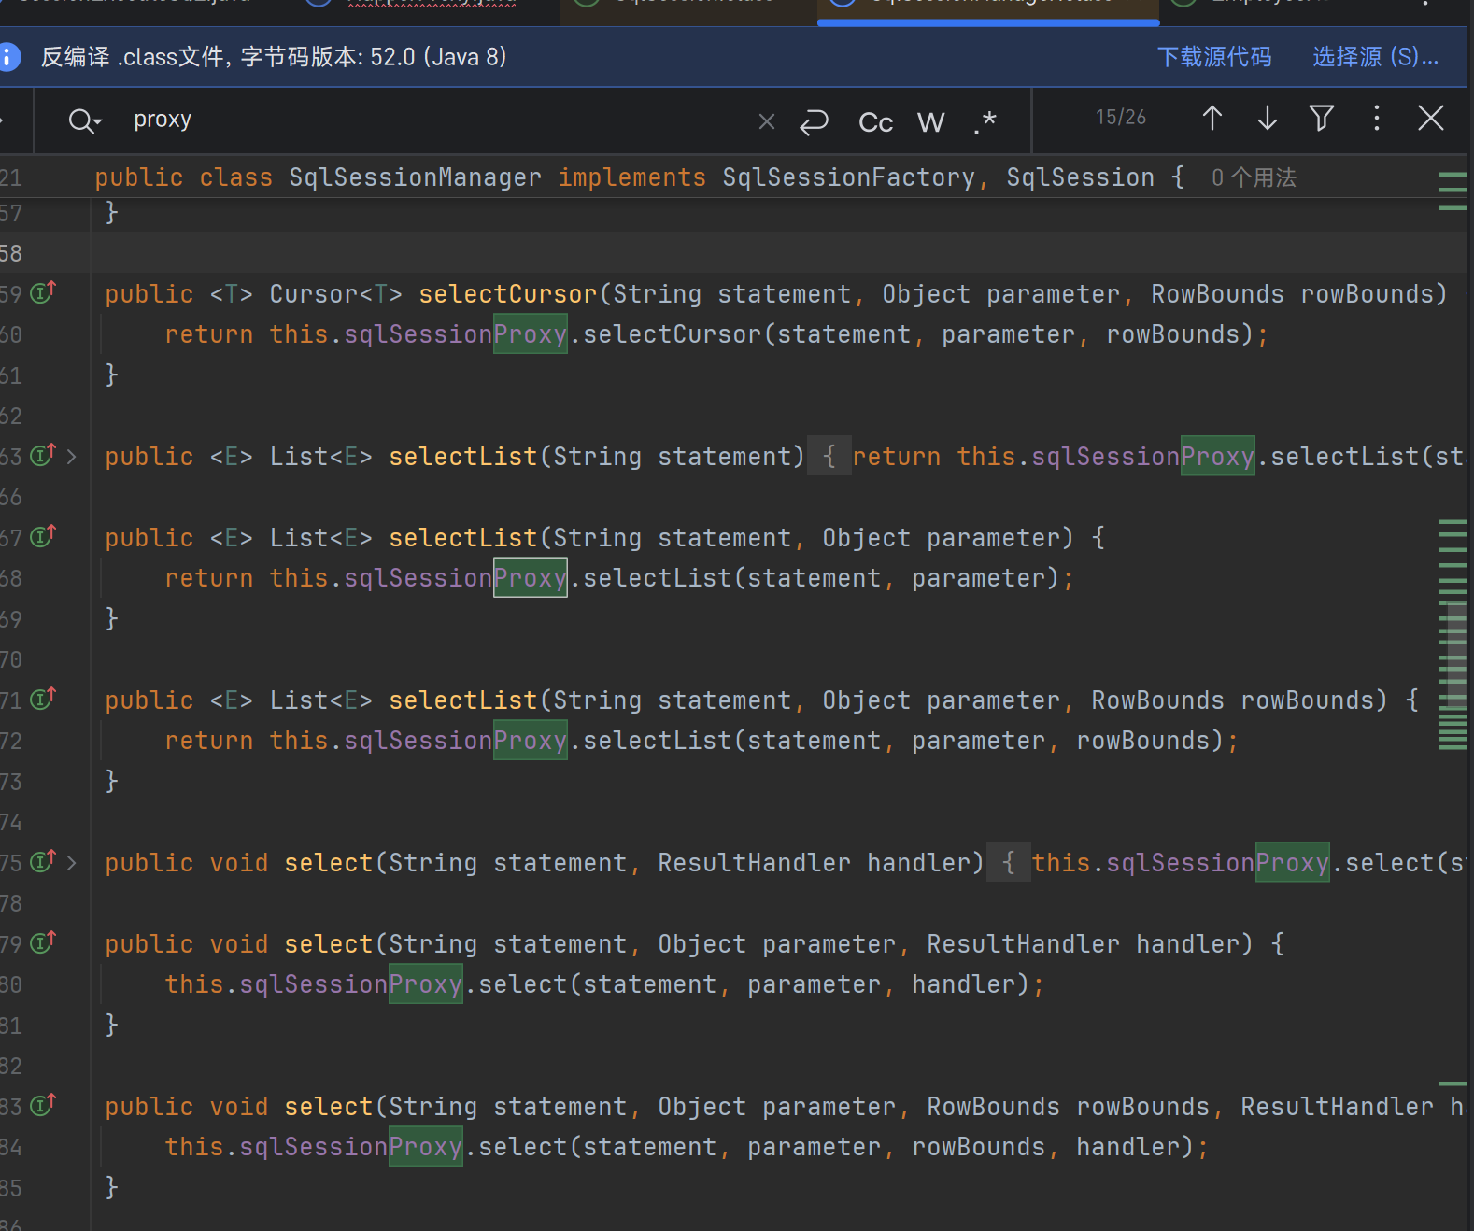Open the search history dropdown magnifier

point(84,120)
